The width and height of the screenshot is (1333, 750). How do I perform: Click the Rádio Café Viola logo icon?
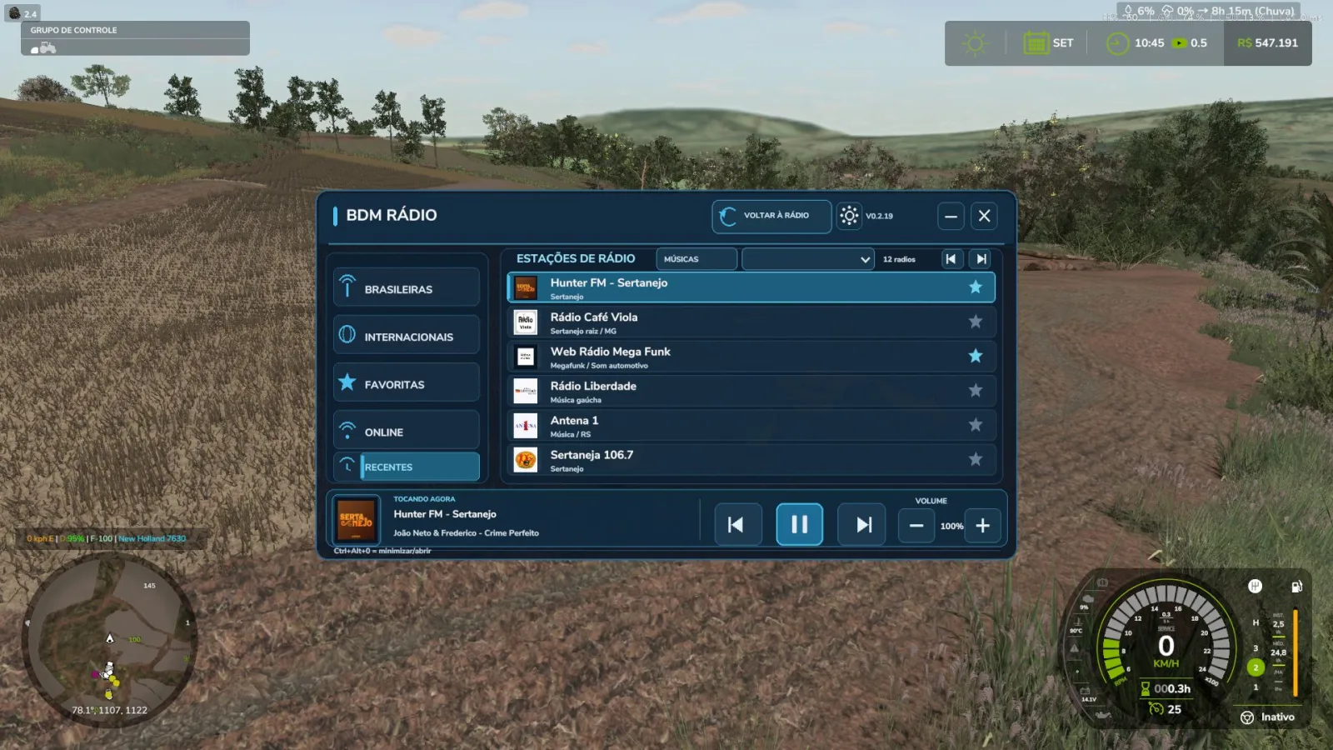[525, 322]
